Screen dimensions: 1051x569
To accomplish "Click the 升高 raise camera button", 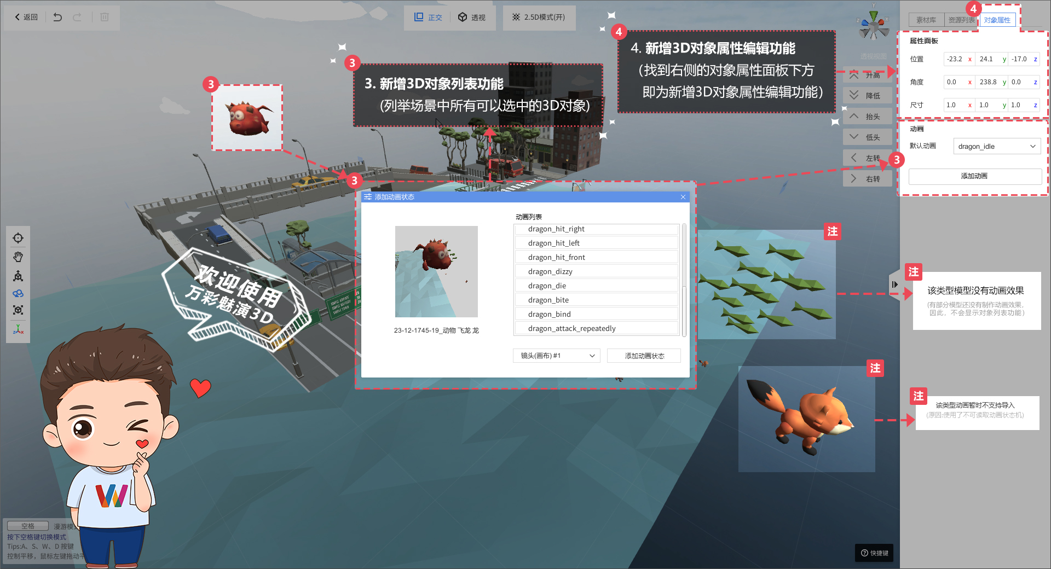I will [x=868, y=74].
